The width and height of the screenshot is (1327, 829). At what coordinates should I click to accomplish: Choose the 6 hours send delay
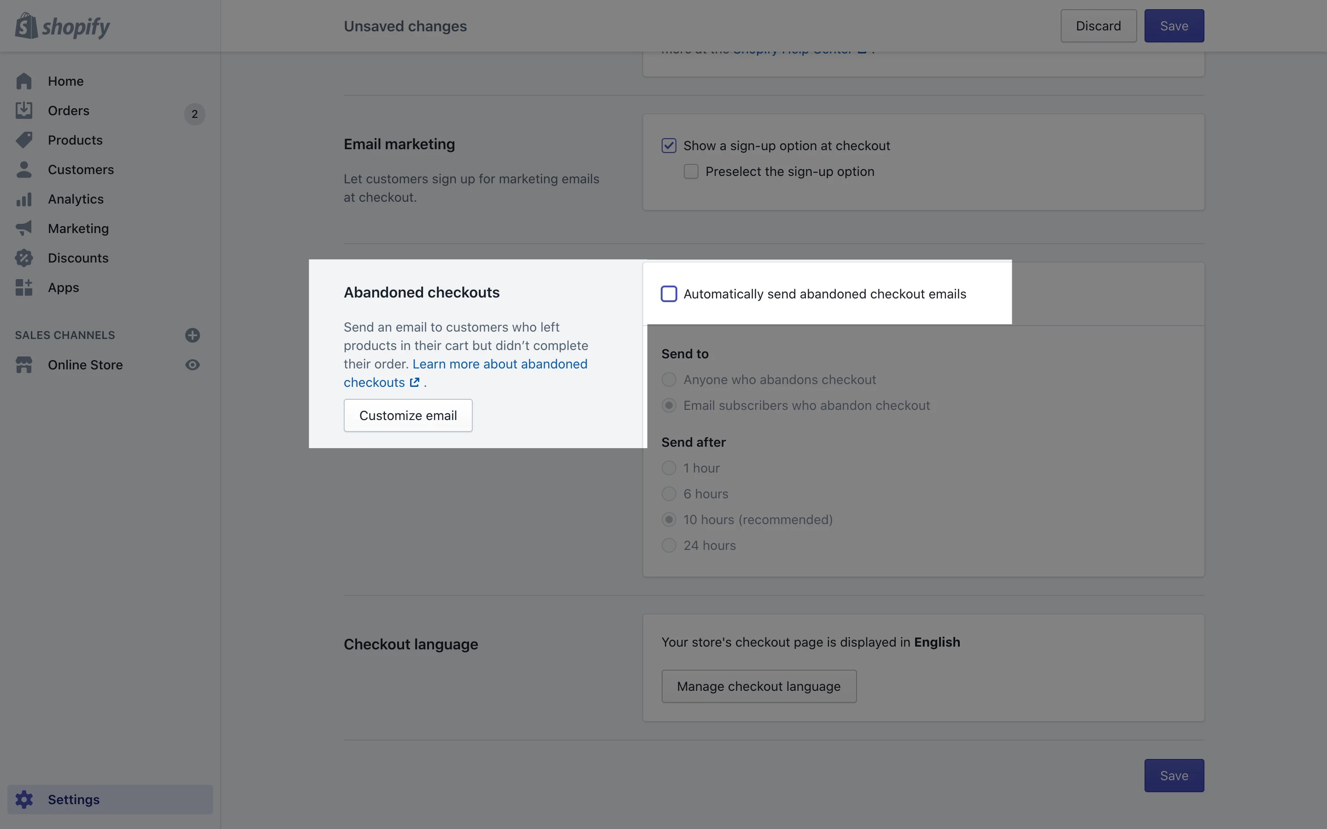(x=669, y=493)
